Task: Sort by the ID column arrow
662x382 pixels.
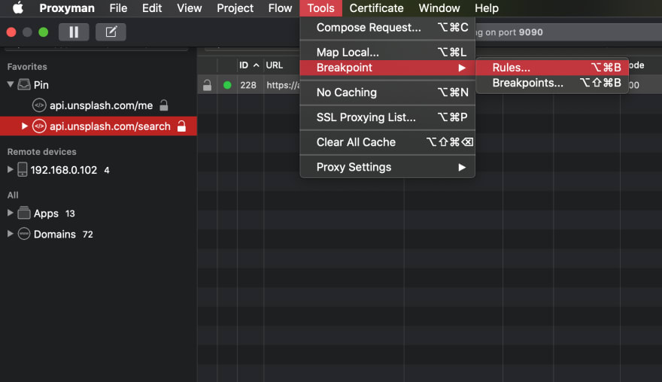Action: pos(256,65)
